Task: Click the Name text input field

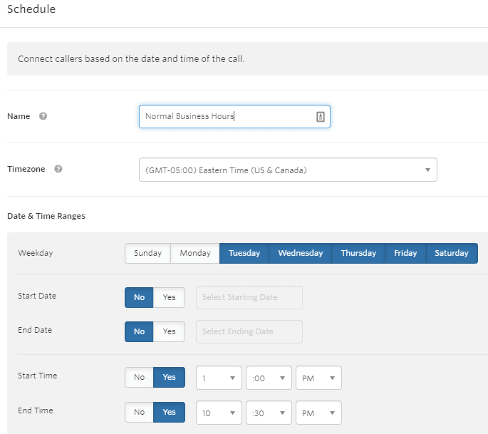Action: pos(234,116)
